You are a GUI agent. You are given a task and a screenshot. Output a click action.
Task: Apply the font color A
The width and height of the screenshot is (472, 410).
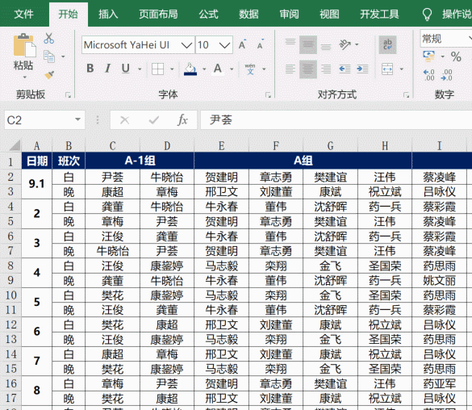[218, 69]
